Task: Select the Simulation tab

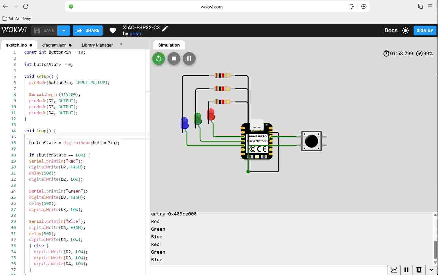Action: pyautogui.click(x=169, y=45)
